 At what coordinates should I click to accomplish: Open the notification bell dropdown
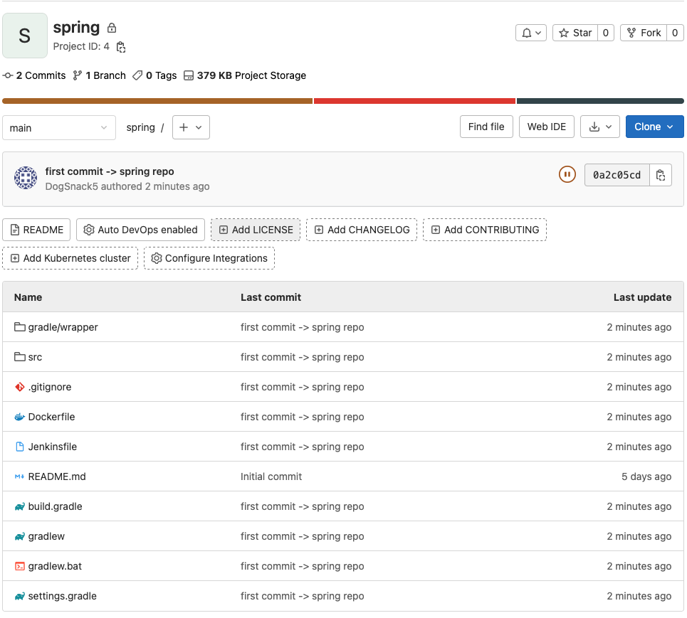531,33
